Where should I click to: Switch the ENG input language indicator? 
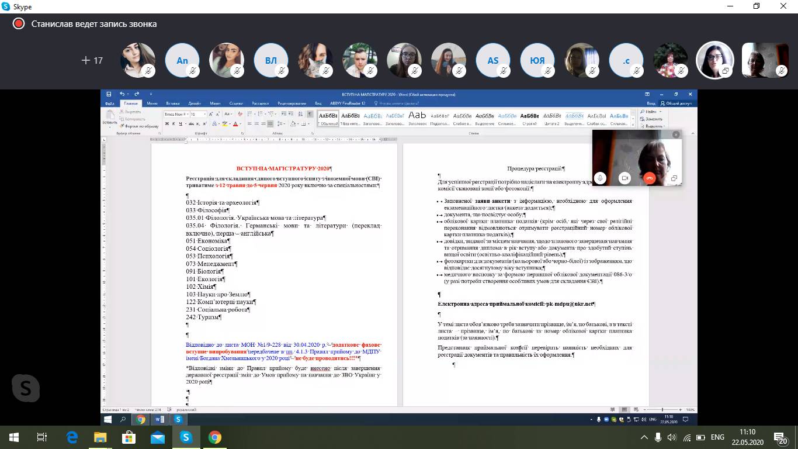coord(717,437)
